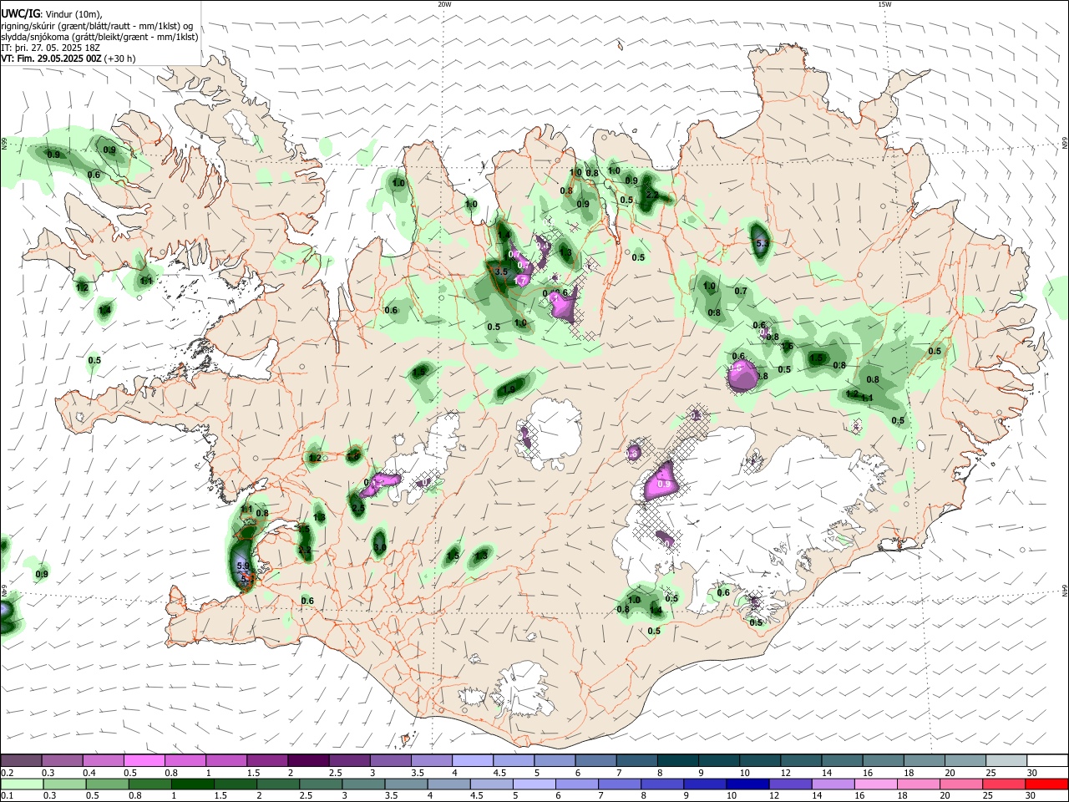The width and height of the screenshot is (1069, 802).
Task: Click the '5.9' precipitation value near the southwest coast
Action: click(x=244, y=566)
